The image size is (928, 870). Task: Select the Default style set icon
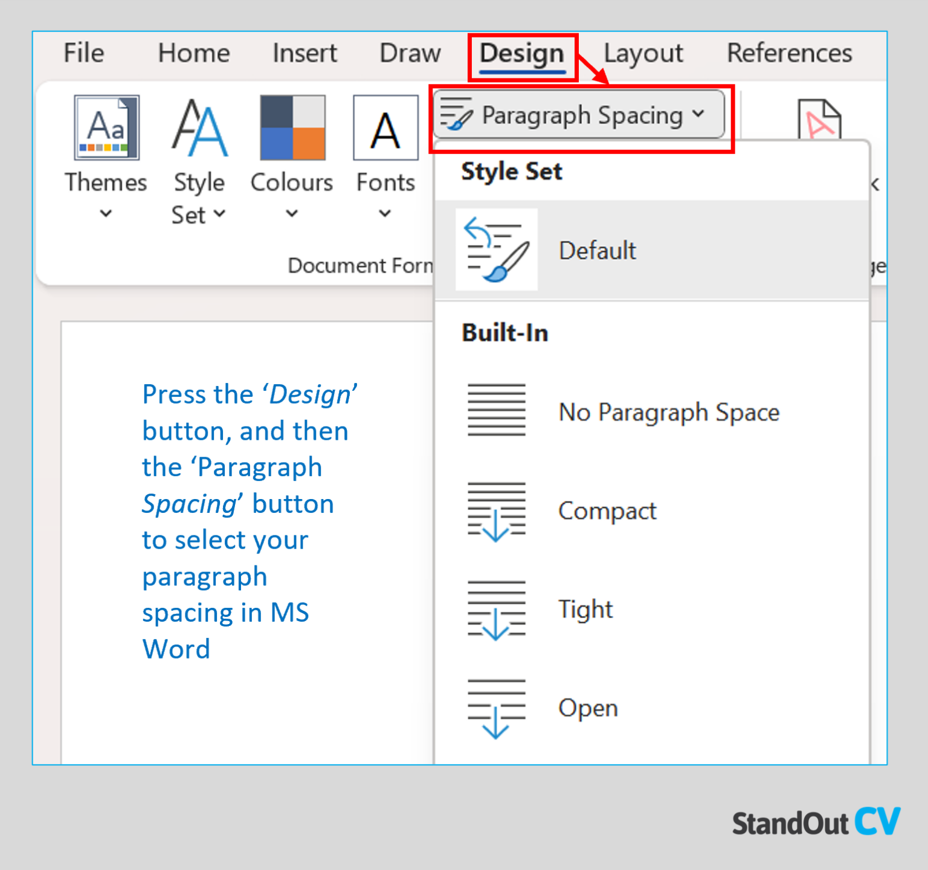(495, 250)
